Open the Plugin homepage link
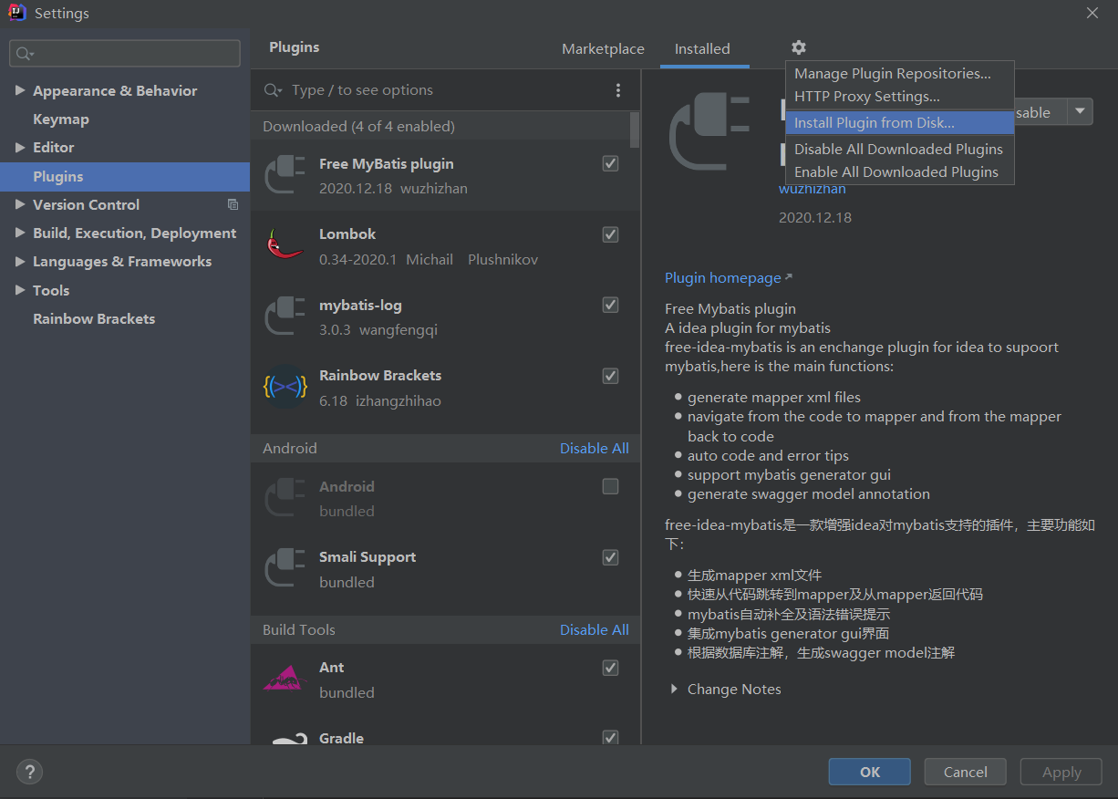This screenshot has width=1118, height=799. (x=723, y=278)
